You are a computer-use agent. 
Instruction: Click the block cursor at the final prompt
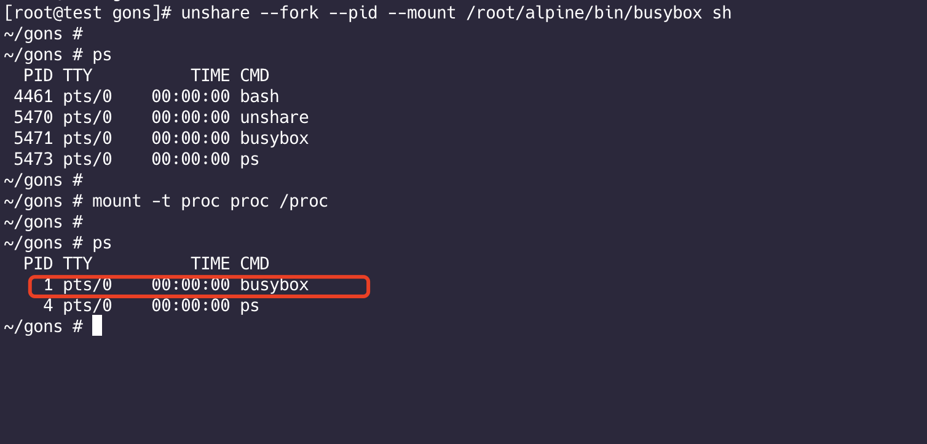pyautogui.click(x=97, y=326)
